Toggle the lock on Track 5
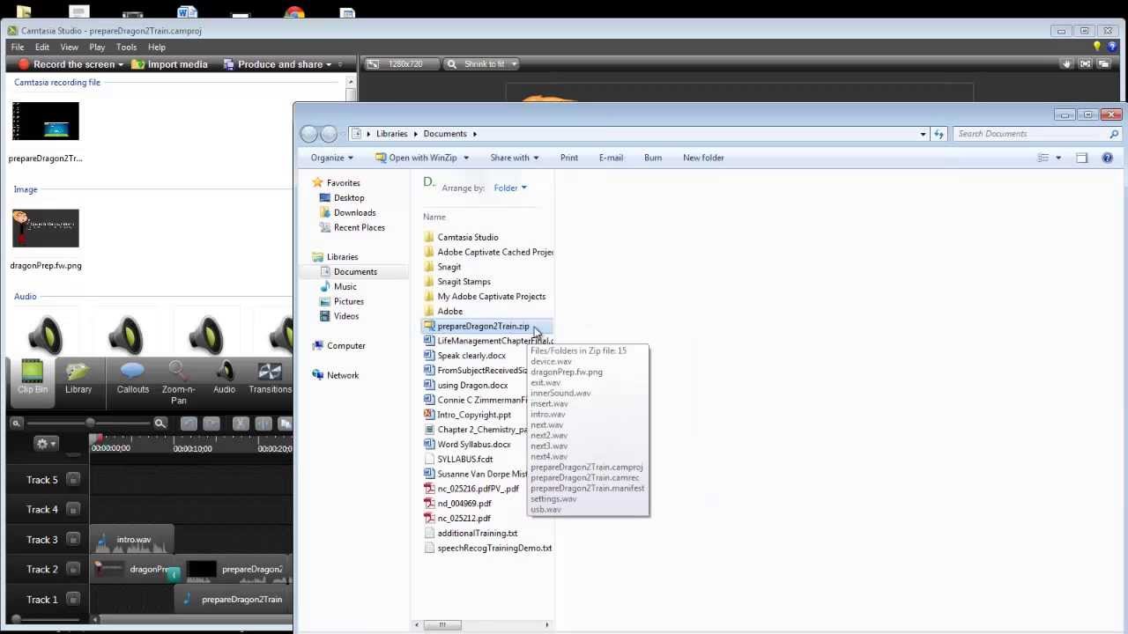This screenshot has height=634, width=1128. [x=73, y=480]
